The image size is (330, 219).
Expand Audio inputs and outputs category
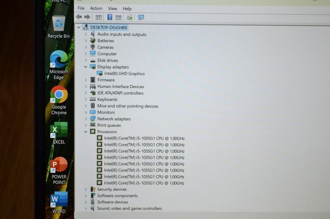tap(86, 34)
